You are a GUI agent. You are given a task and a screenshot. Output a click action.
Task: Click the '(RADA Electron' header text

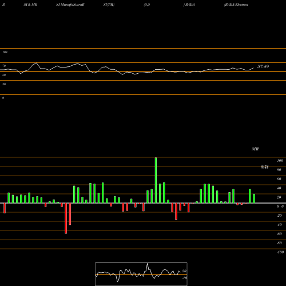click(x=236, y=5)
